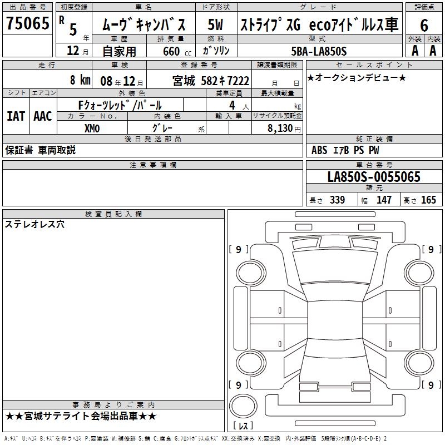Click the 車台番号 header
The height and width of the screenshot is (445, 445).
(x=374, y=165)
